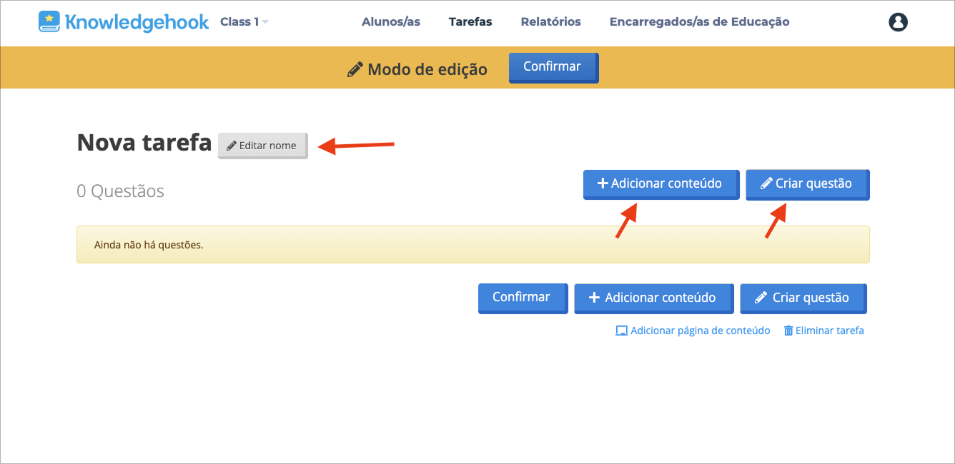Open the Tarefas menu item
The height and width of the screenshot is (464, 955).
point(470,22)
